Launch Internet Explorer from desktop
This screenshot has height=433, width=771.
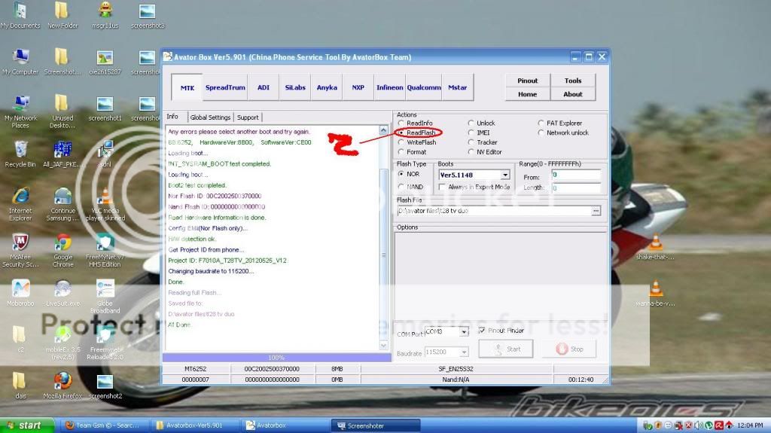20,204
